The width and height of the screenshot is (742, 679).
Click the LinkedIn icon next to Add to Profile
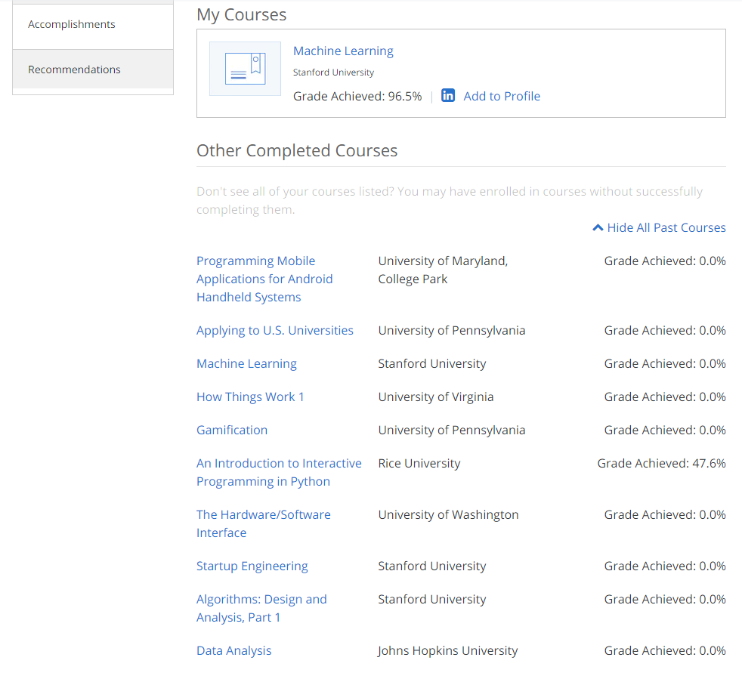coord(447,95)
